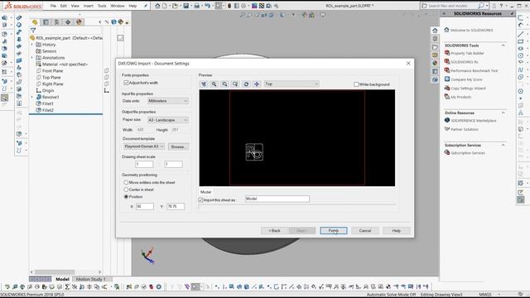Open FeatureManager design tree tab

pos(35,22)
